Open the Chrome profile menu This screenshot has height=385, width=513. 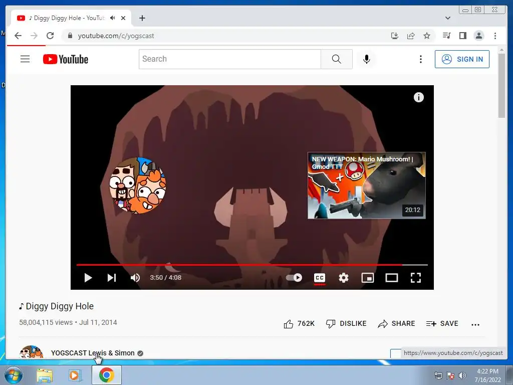478,36
